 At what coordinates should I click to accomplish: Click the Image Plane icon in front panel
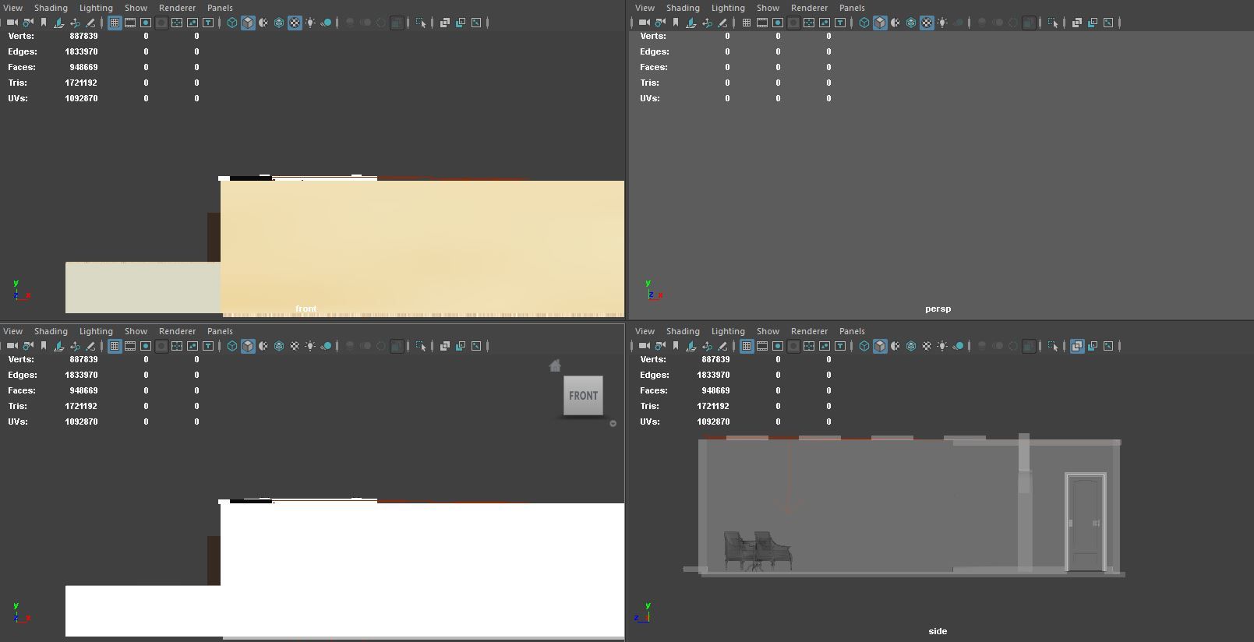pos(59,23)
